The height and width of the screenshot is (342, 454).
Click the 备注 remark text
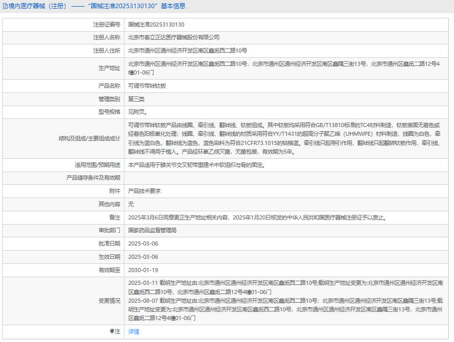(x=257, y=217)
